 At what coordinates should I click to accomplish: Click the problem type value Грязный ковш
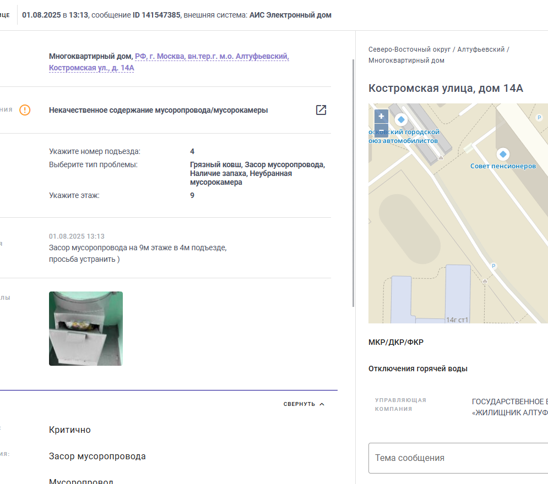[216, 164]
